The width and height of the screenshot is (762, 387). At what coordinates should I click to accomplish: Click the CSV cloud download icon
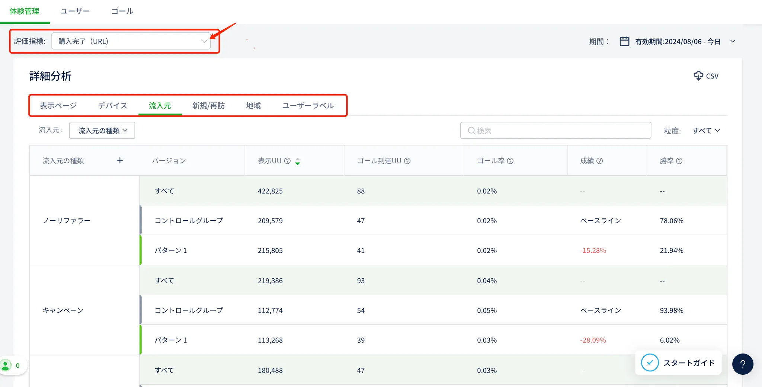tap(698, 76)
